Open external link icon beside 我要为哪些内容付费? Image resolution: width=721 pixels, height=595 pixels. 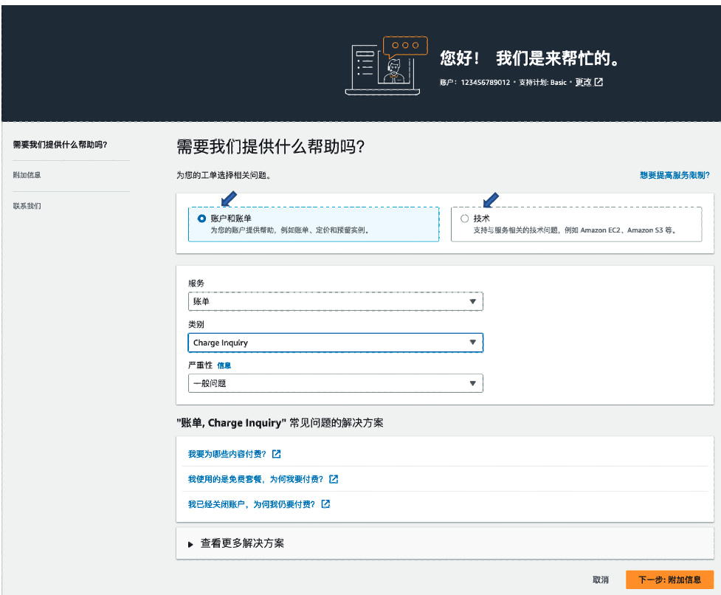coord(276,453)
